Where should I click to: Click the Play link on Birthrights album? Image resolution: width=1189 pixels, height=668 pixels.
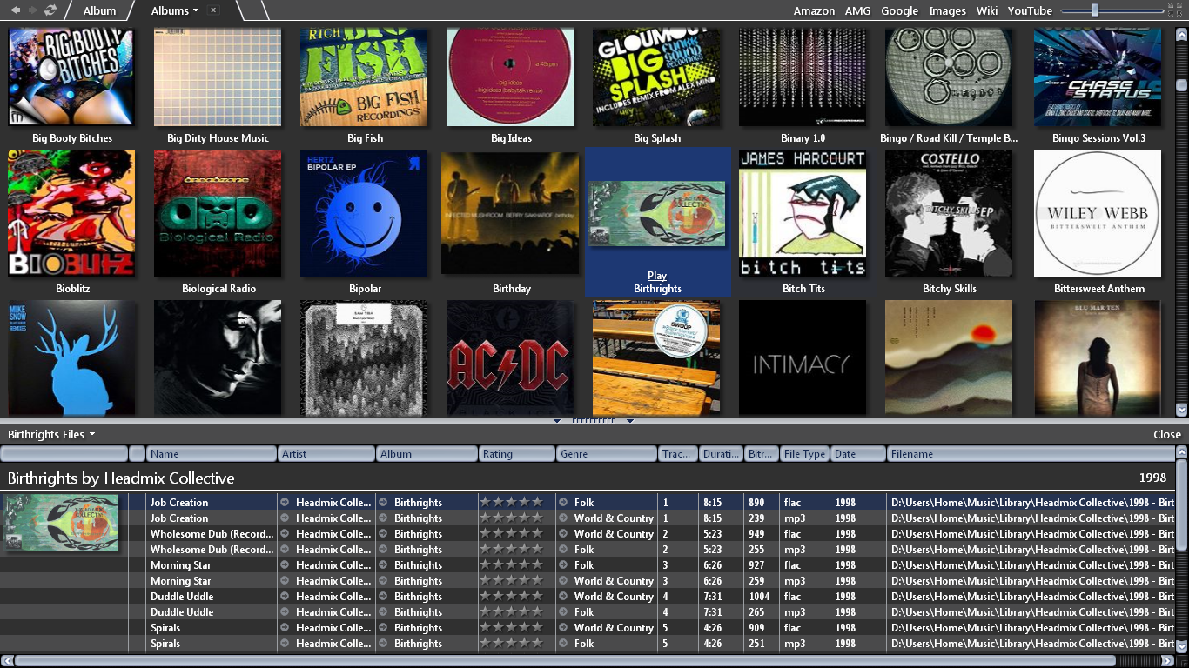click(x=657, y=276)
